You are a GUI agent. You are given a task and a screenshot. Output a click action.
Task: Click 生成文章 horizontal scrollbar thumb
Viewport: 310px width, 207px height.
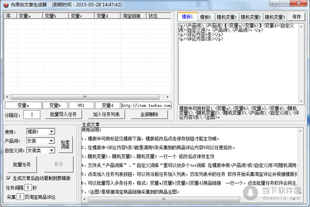[164, 199]
